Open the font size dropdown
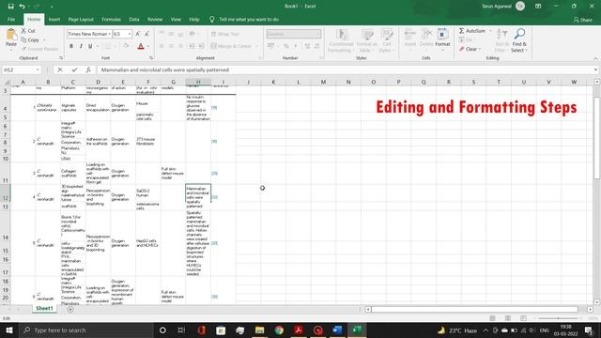 pyautogui.click(x=130, y=34)
